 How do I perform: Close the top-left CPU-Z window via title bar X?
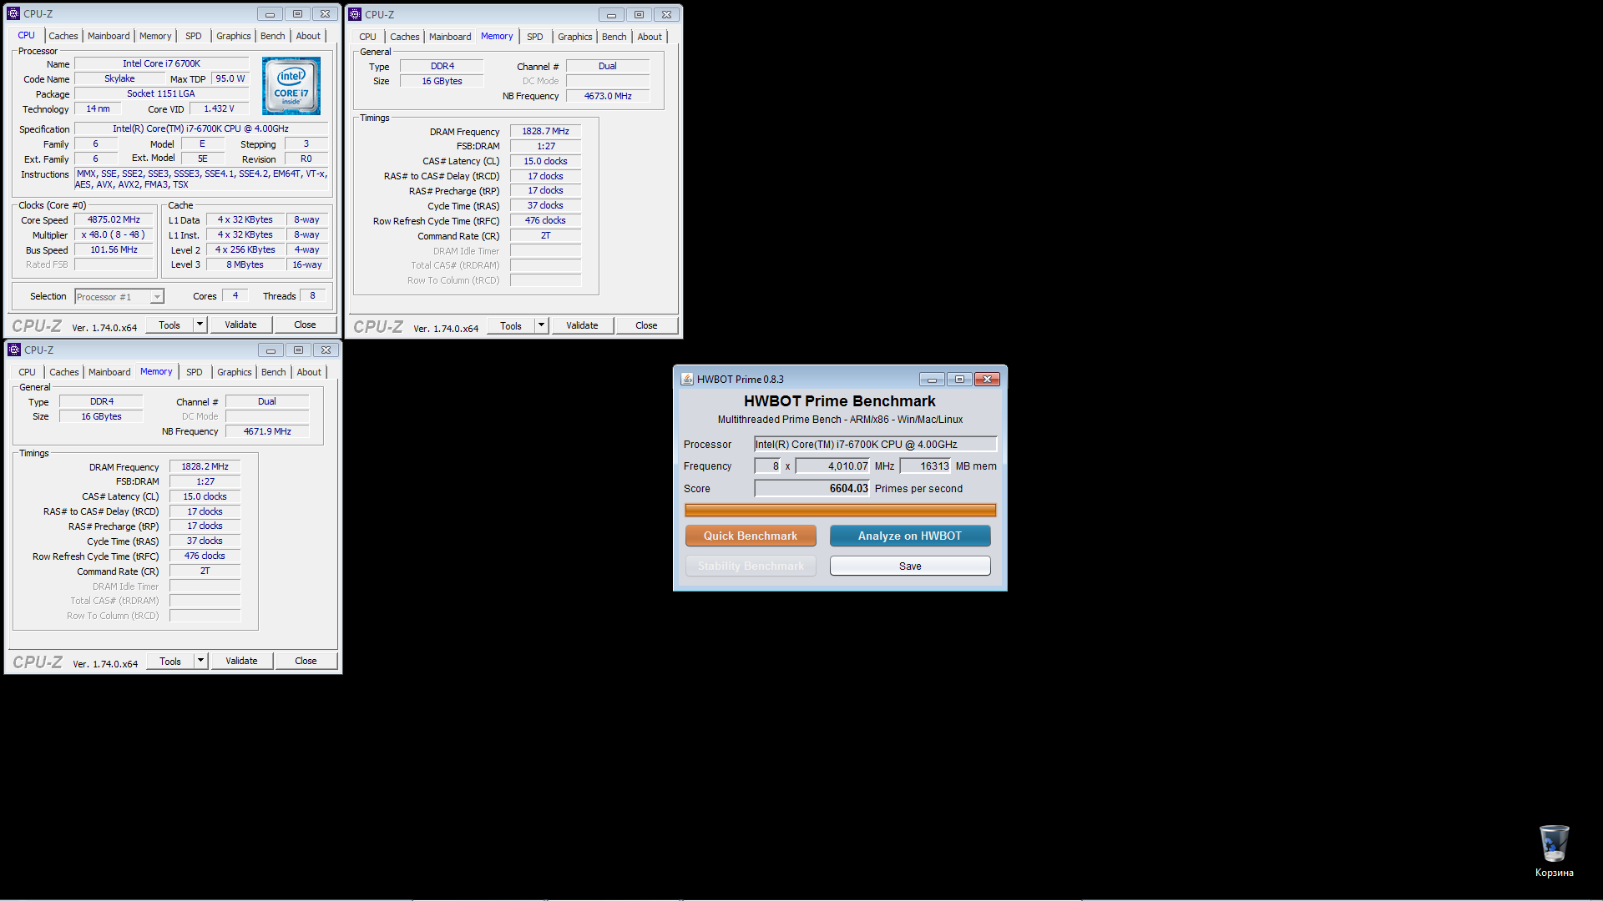(x=326, y=14)
